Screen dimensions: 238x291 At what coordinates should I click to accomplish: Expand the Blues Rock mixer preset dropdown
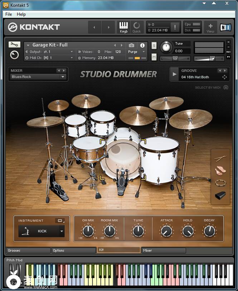coord(63,77)
